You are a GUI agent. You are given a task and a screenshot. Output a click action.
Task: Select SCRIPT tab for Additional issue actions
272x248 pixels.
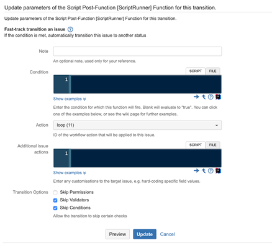click(196, 145)
